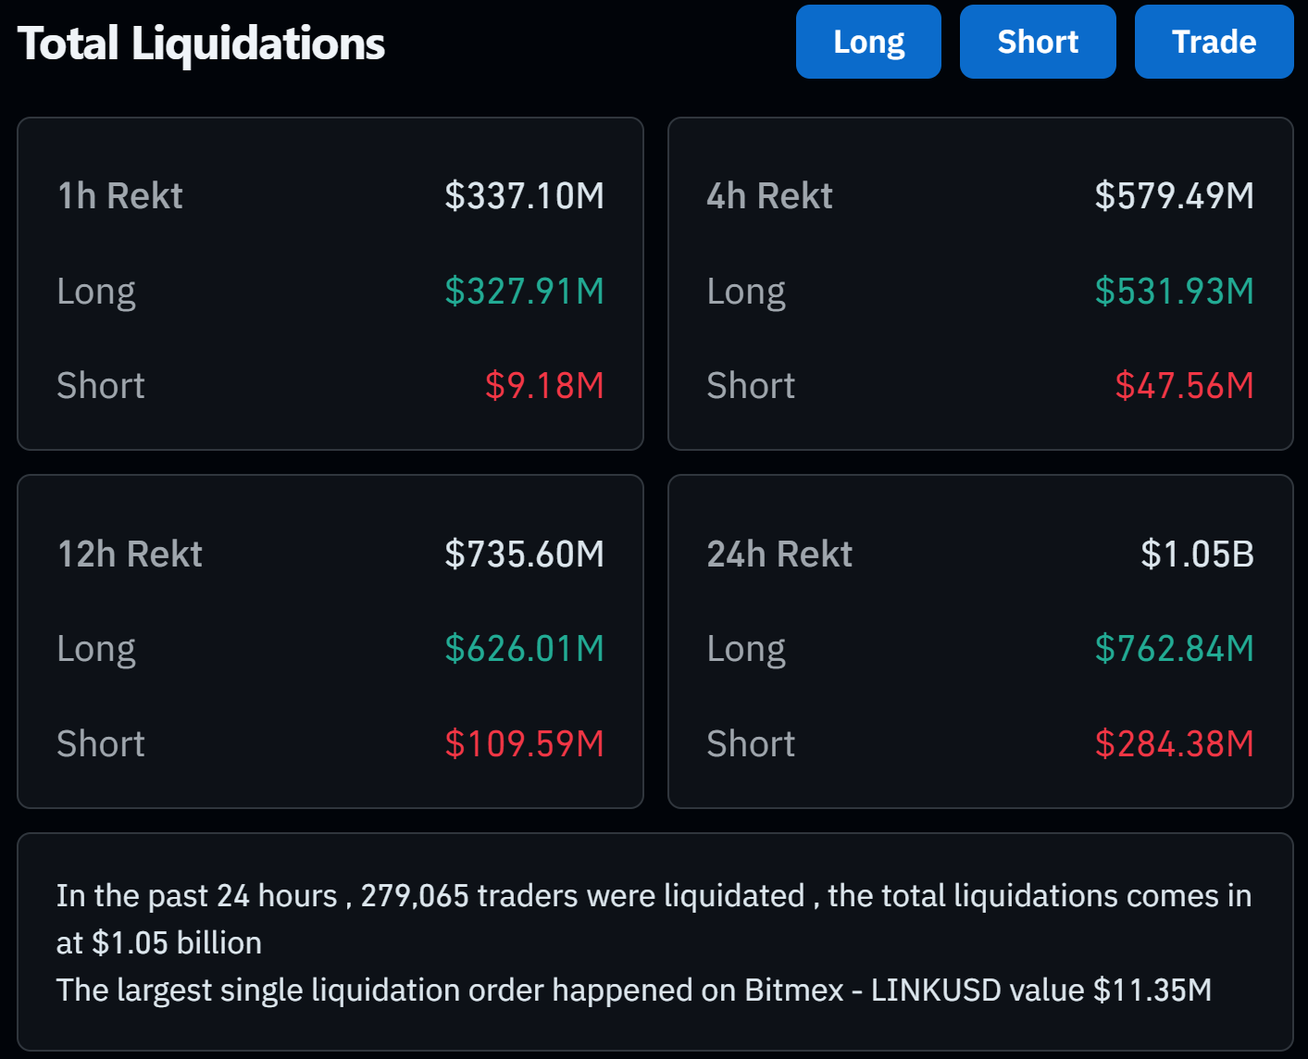Select the 1h Rekt label

(x=120, y=196)
